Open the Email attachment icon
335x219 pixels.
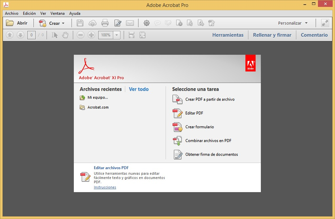pos(130,23)
